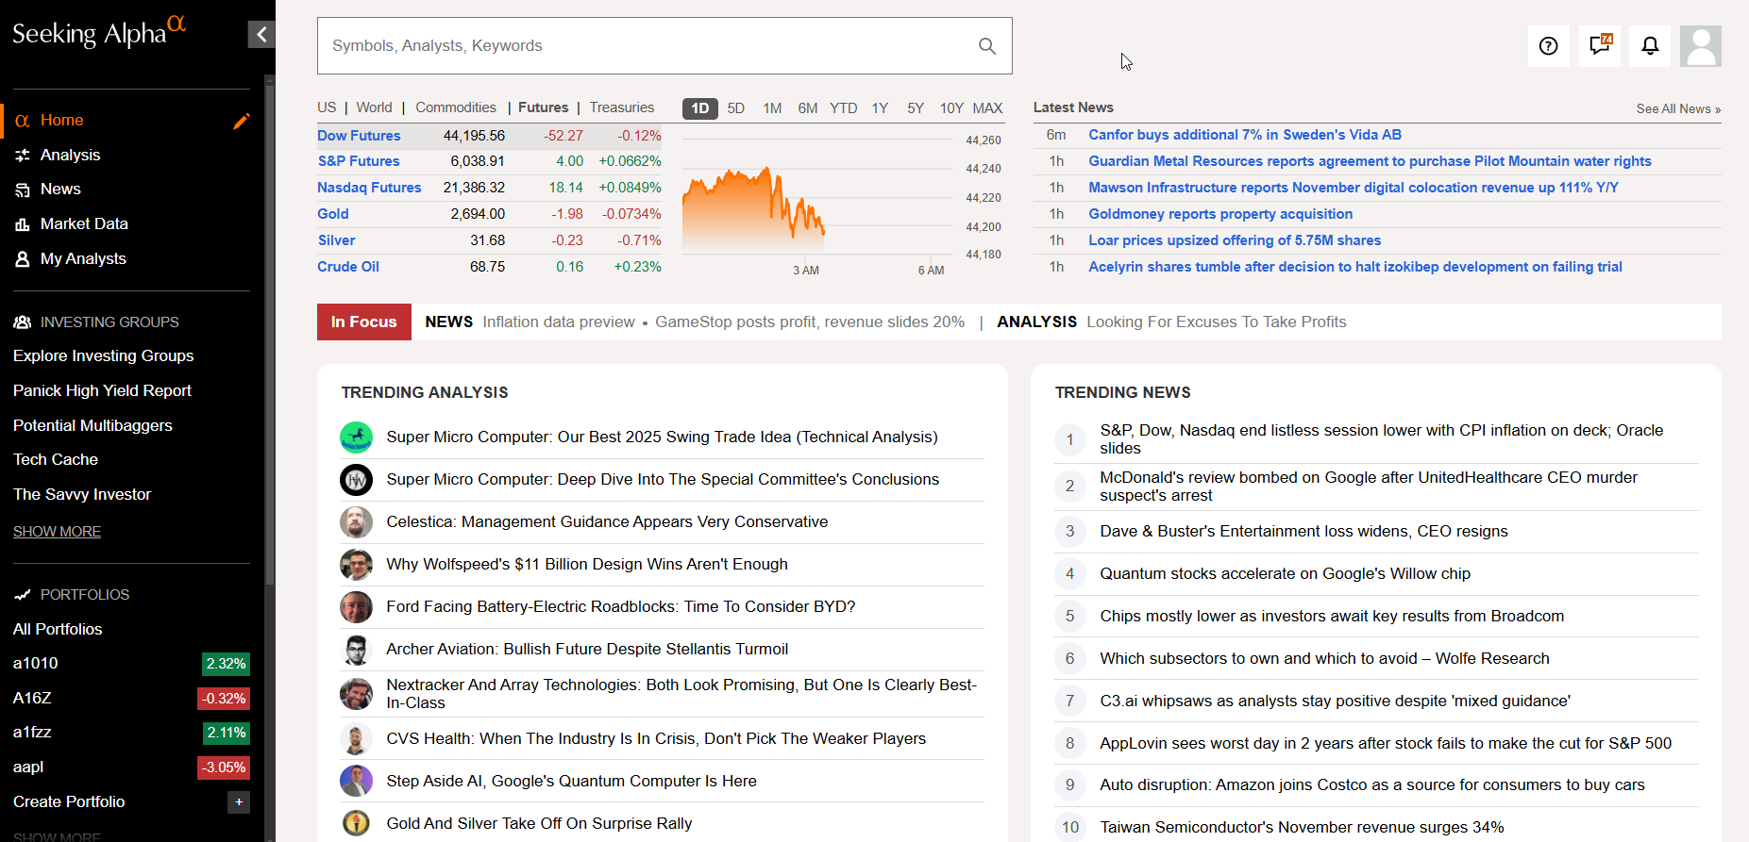The image size is (1749, 842).
Task: Click the My Analysts person icon
Action: (x=23, y=258)
